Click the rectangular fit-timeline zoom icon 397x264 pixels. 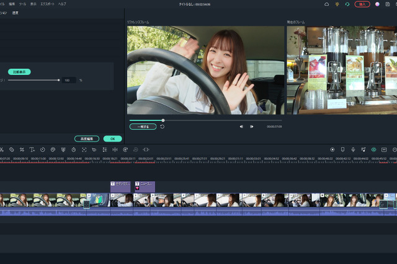point(384,150)
